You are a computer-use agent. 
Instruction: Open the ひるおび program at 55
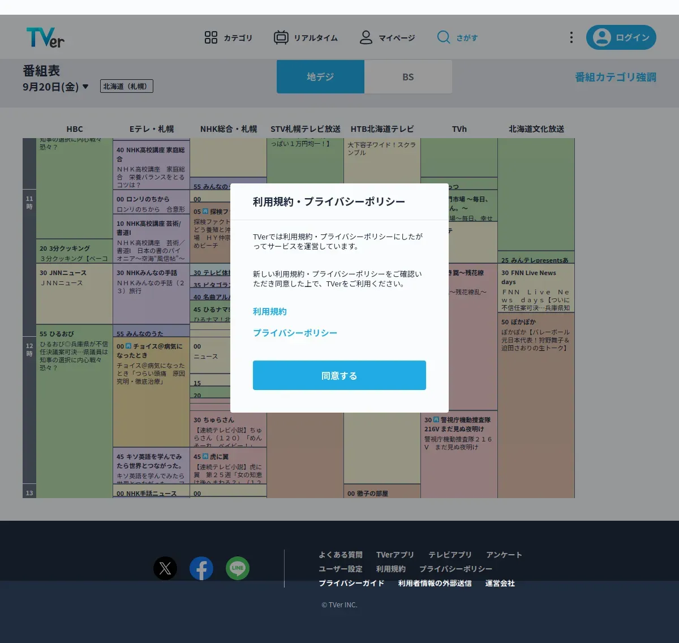point(75,411)
